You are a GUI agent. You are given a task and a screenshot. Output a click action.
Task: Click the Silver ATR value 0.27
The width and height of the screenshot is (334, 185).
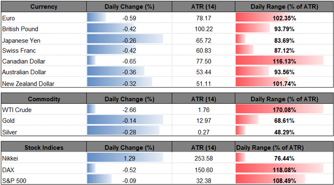(x=203, y=132)
